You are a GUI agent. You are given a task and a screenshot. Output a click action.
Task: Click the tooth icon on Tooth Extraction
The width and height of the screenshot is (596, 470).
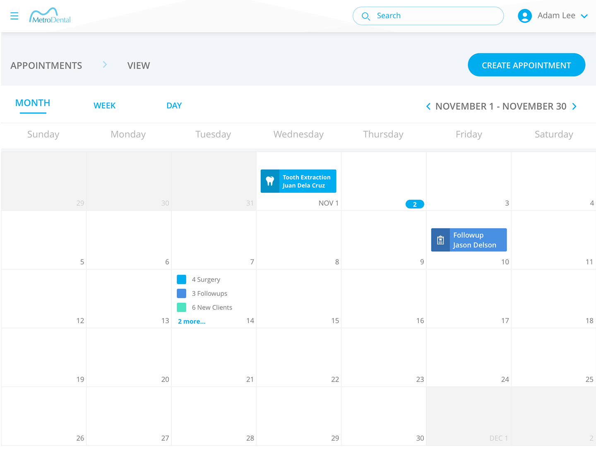click(x=270, y=181)
